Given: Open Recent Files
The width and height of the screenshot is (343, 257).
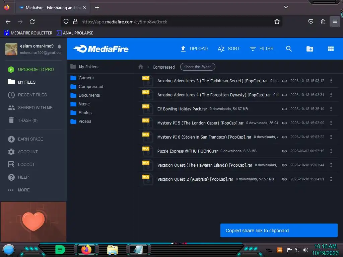Looking at the screenshot, I should click(27, 95).
